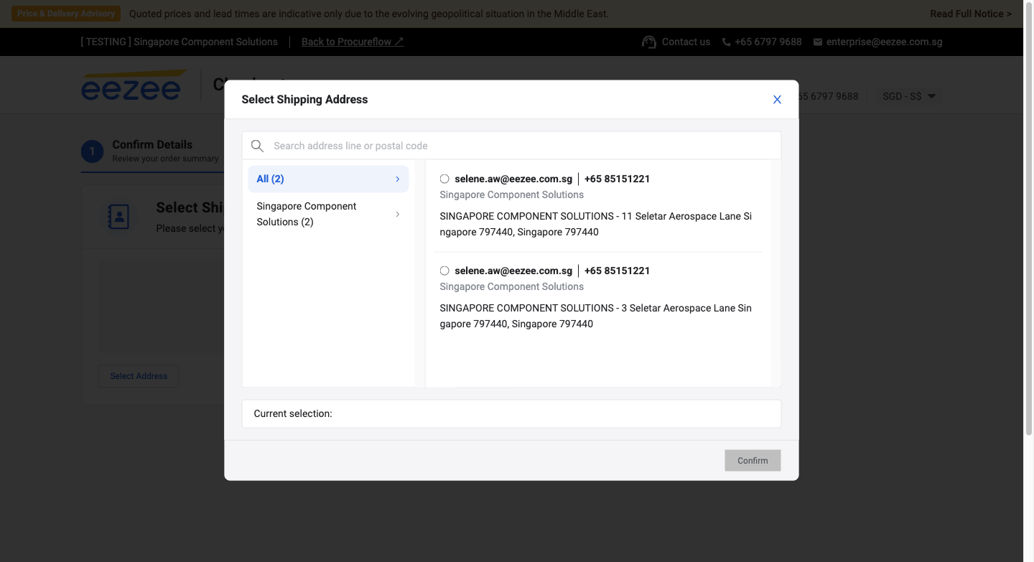Click the Price & Delivery Advisory badge
The width and height of the screenshot is (1034, 562).
[66, 14]
